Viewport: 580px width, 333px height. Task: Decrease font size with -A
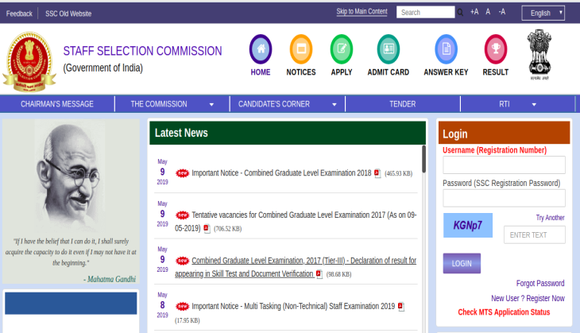click(501, 12)
